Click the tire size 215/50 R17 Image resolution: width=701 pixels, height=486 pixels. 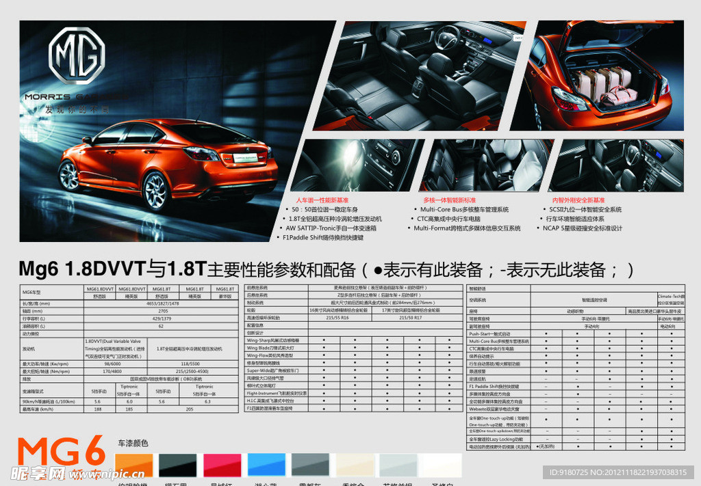point(411,318)
